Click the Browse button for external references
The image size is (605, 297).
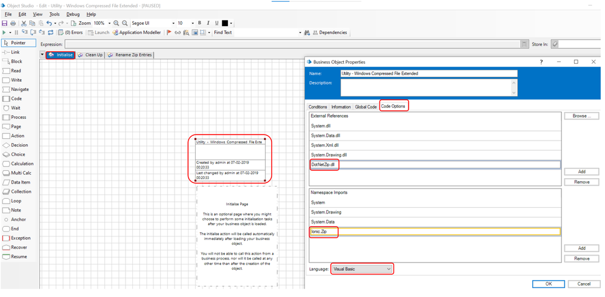(x=581, y=116)
